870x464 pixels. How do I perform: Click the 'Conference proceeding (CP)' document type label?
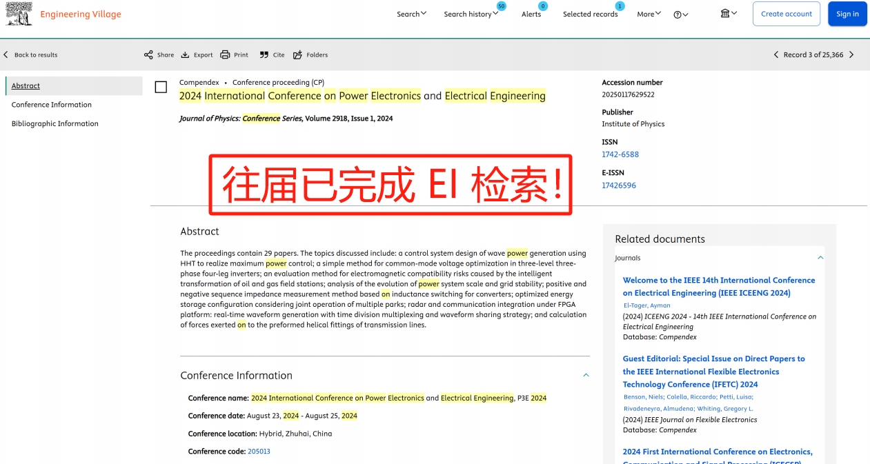click(278, 83)
